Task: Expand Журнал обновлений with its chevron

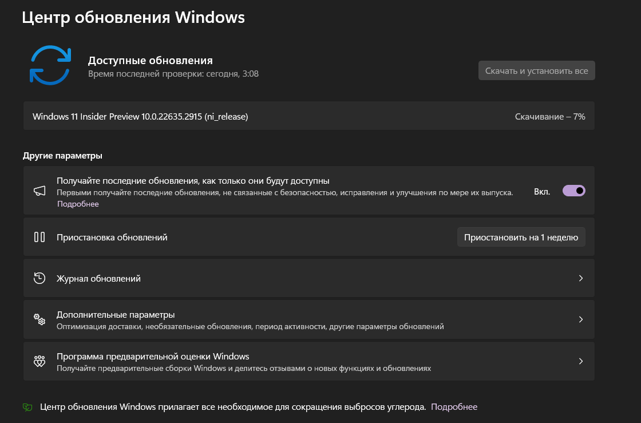Action: (x=580, y=278)
